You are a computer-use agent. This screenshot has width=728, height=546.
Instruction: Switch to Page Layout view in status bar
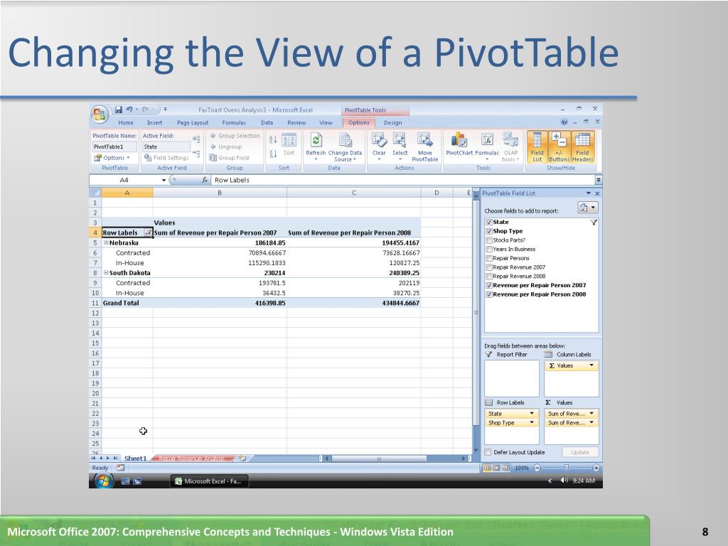496,468
